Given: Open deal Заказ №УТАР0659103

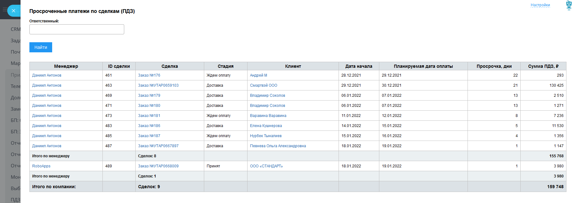Looking at the screenshot, I should point(158,85).
